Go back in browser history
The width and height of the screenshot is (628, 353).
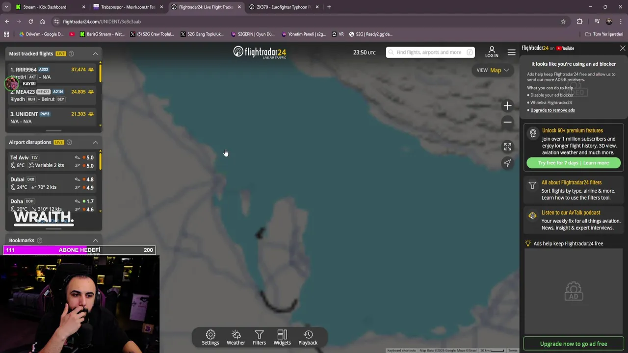click(x=7, y=22)
